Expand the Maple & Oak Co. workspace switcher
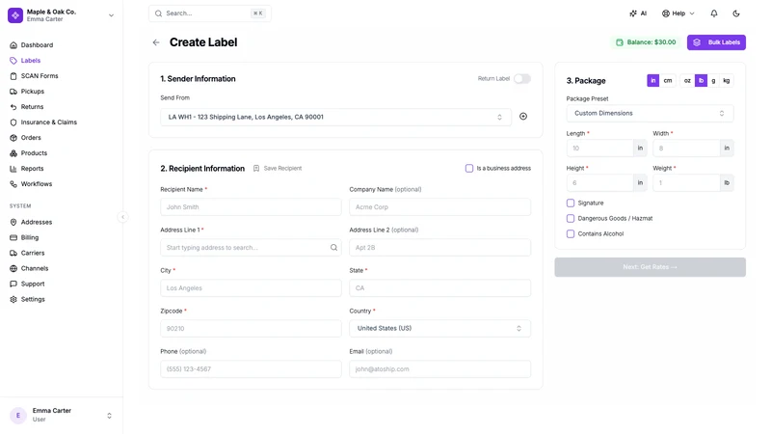Image resolution: width=771 pixels, height=434 pixels. (x=111, y=15)
